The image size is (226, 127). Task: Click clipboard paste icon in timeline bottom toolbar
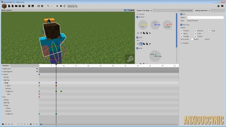[31, 124]
